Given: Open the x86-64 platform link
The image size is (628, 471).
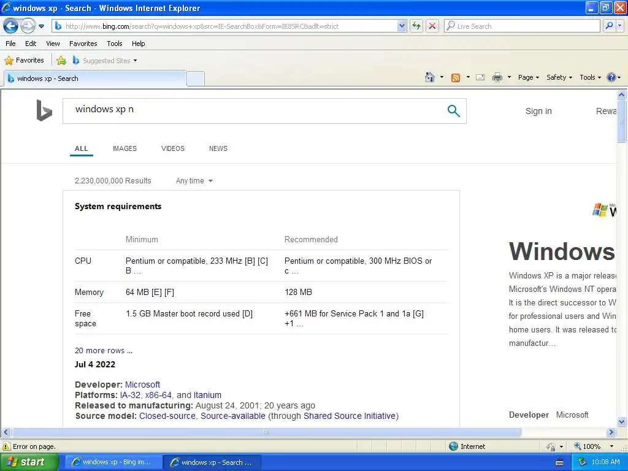Looking at the screenshot, I should click(158, 395).
